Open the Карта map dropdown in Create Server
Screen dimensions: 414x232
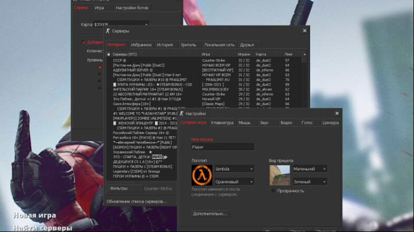[121, 24]
